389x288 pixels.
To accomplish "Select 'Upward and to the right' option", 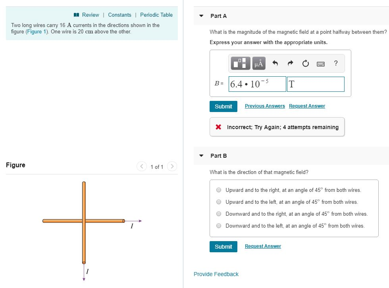I will 219,190.
